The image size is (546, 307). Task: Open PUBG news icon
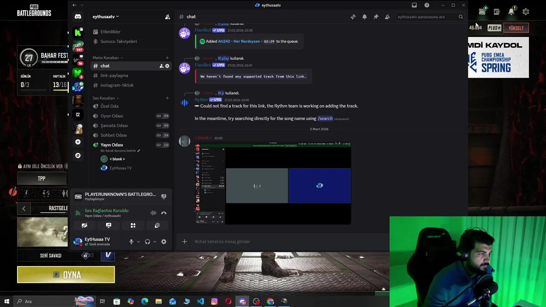click(497, 12)
